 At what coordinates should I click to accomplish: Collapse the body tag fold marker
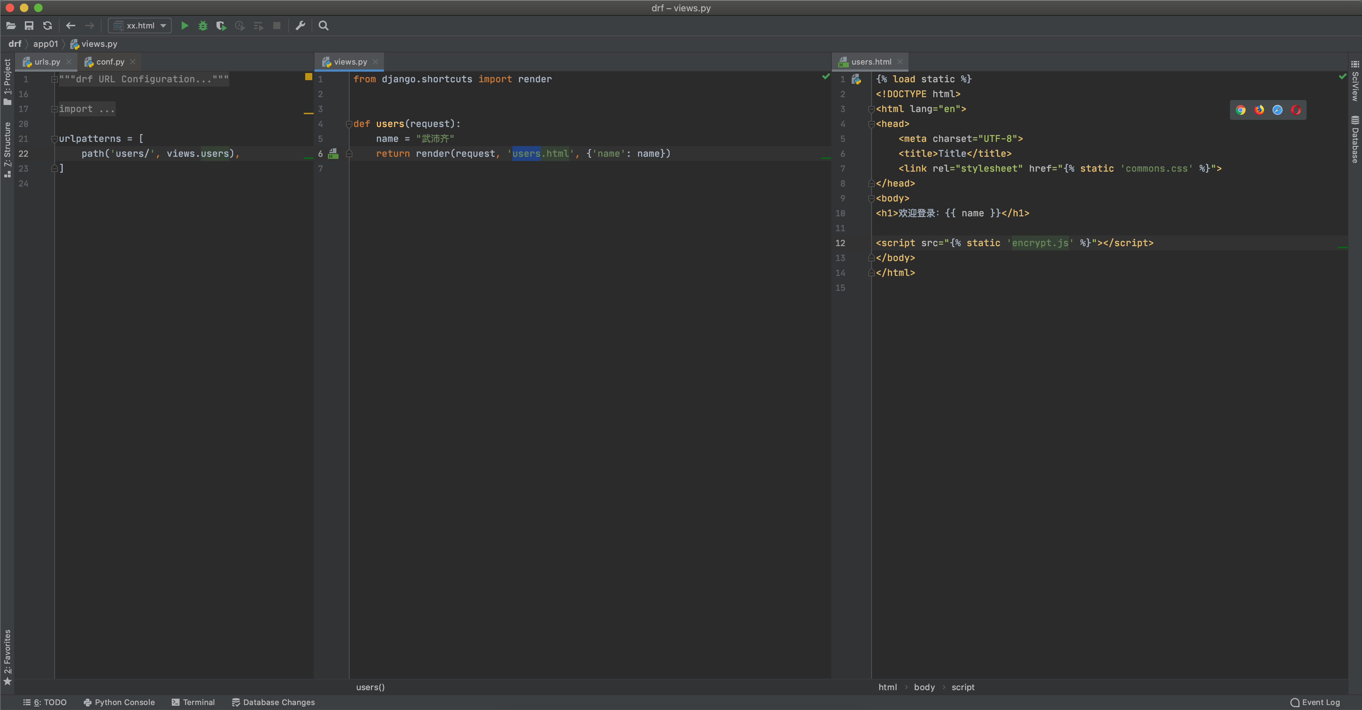871,199
